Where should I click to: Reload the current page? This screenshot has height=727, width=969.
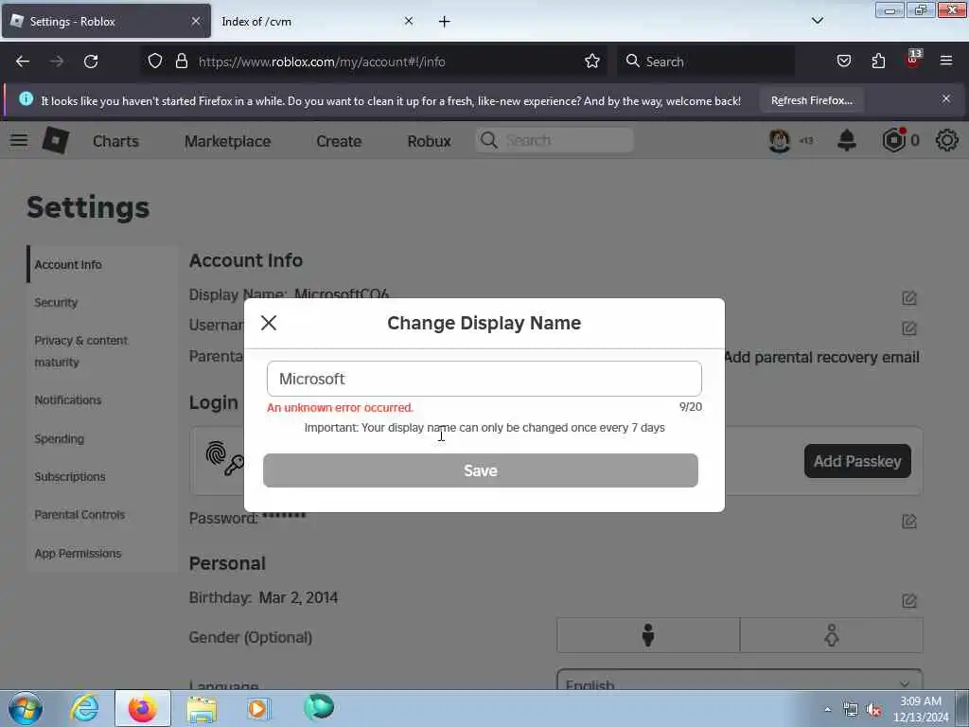click(91, 62)
